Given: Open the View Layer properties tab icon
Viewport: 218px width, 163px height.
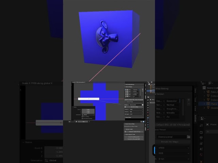Looking at the screenshot, I should pyautogui.click(x=148, y=108).
